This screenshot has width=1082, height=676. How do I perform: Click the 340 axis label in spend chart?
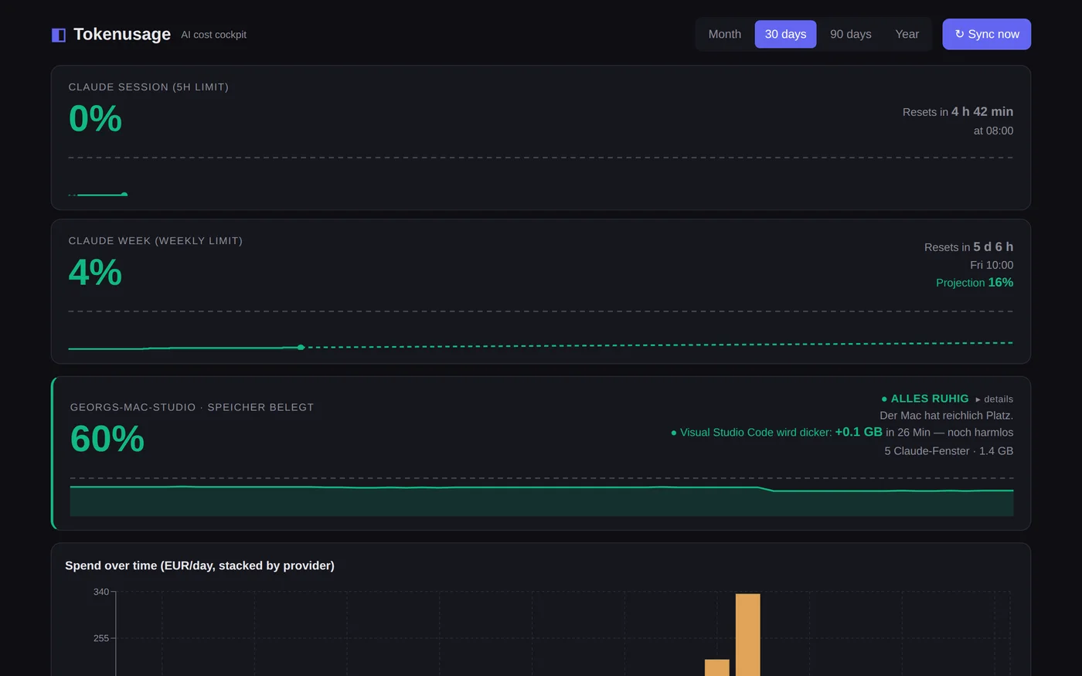click(x=101, y=592)
